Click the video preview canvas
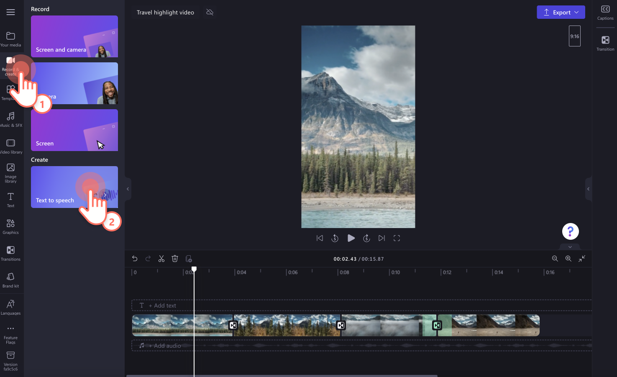Viewport: 617px width, 377px height. [x=358, y=127]
